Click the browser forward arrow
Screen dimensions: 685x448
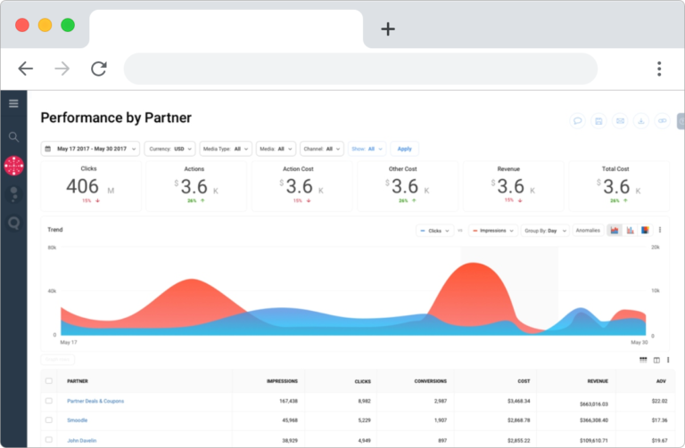[62, 69]
